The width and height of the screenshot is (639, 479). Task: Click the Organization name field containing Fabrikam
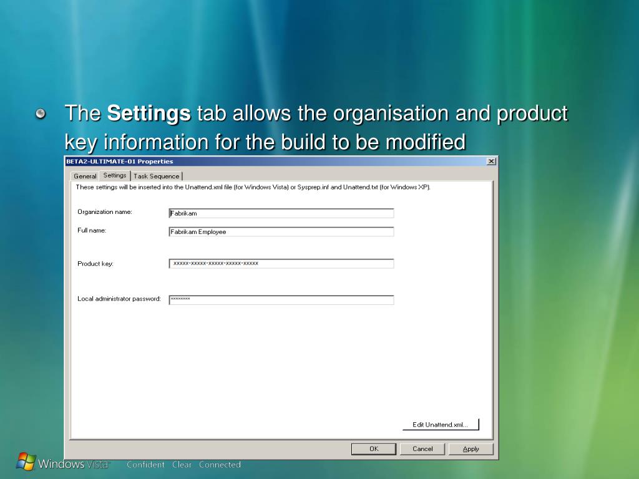click(x=281, y=213)
